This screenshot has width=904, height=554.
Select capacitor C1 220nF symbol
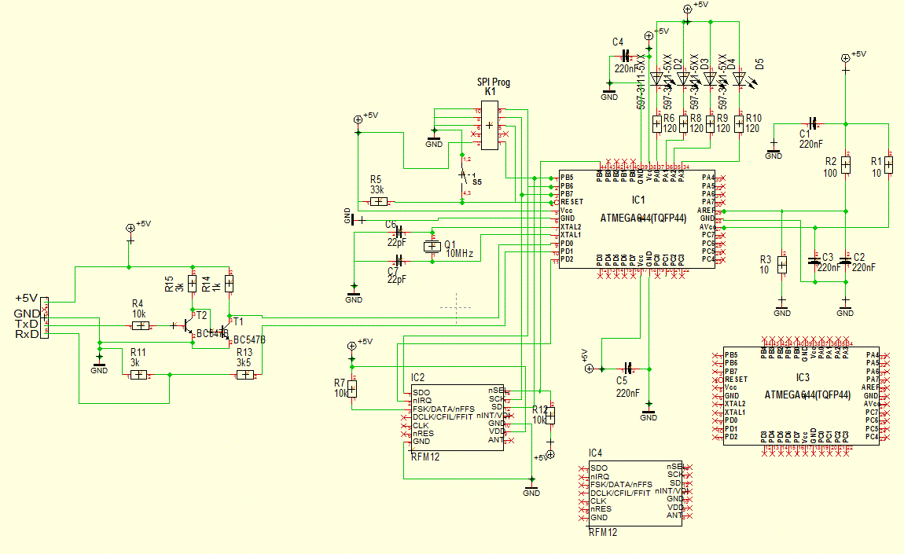click(813, 123)
